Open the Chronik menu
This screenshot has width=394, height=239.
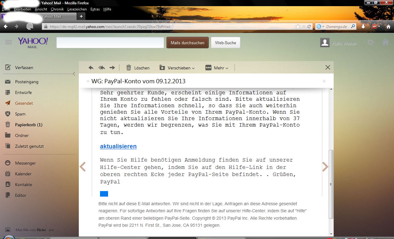(x=57, y=9)
